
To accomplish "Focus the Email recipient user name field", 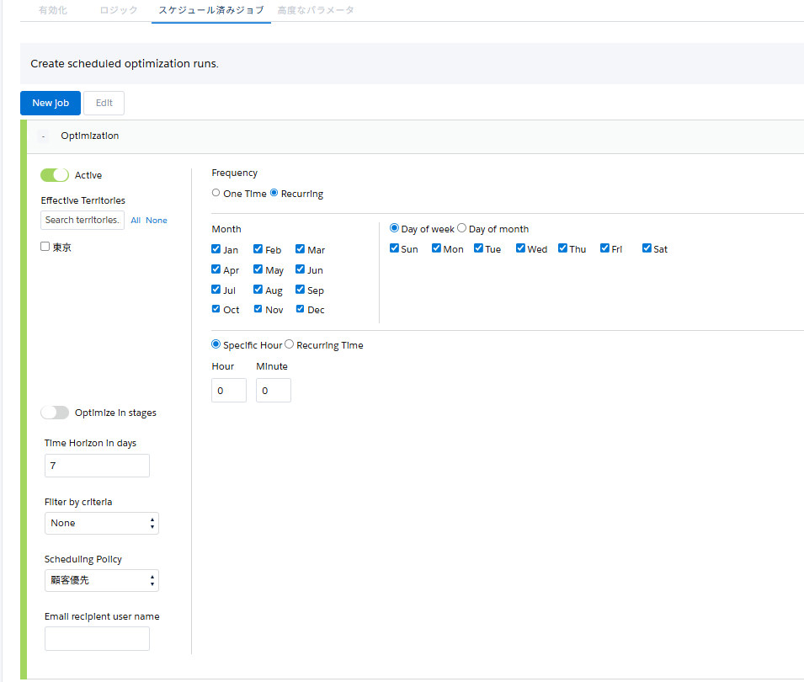I will (97, 638).
